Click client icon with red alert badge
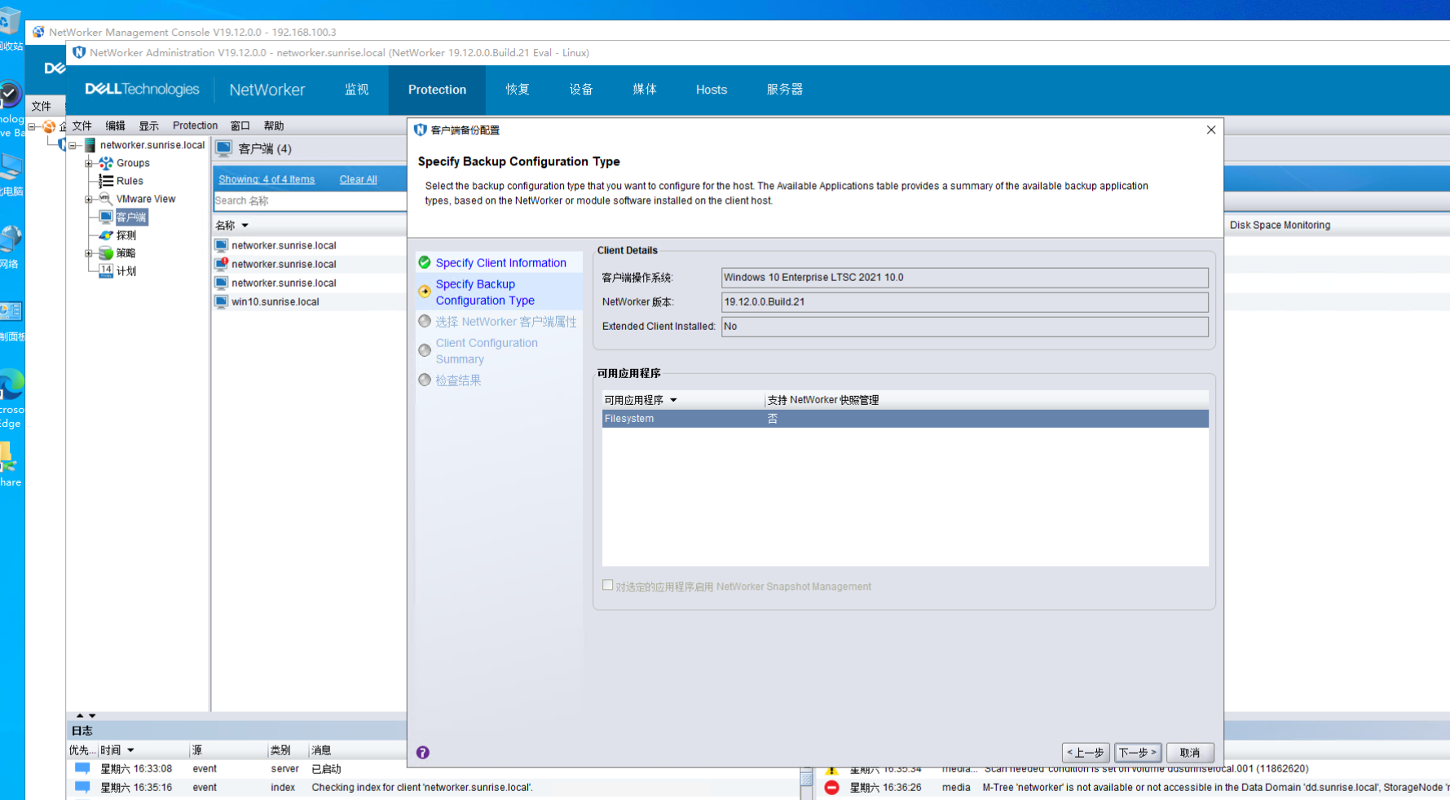 pyautogui.click(x=221, y=264)
